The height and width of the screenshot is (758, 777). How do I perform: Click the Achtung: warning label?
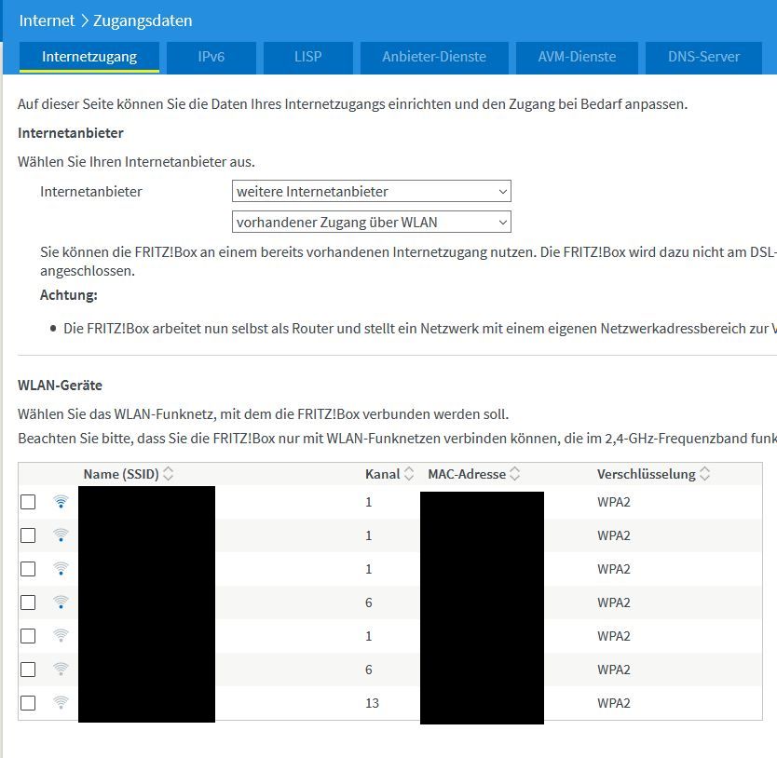(69, 295)
